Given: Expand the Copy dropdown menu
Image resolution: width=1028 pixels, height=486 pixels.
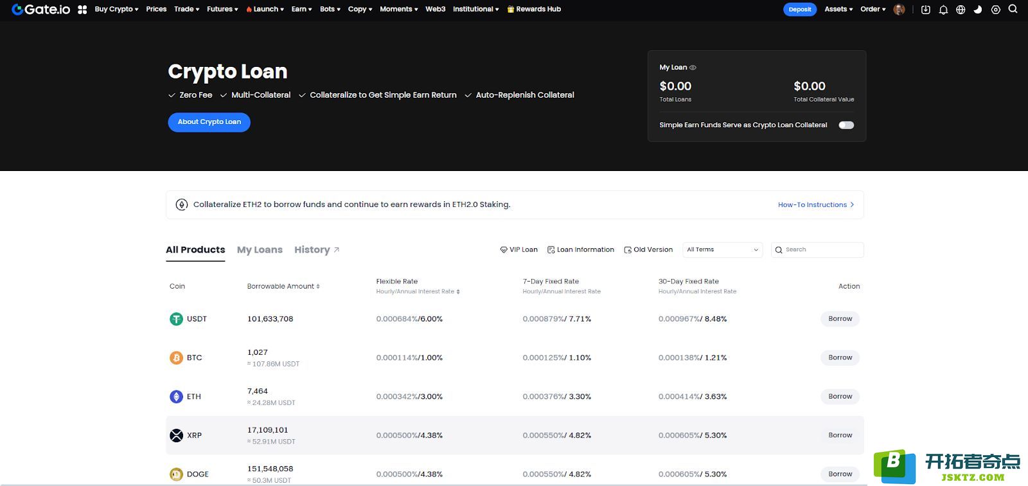Looking at the screenshot, I should 360,9.
